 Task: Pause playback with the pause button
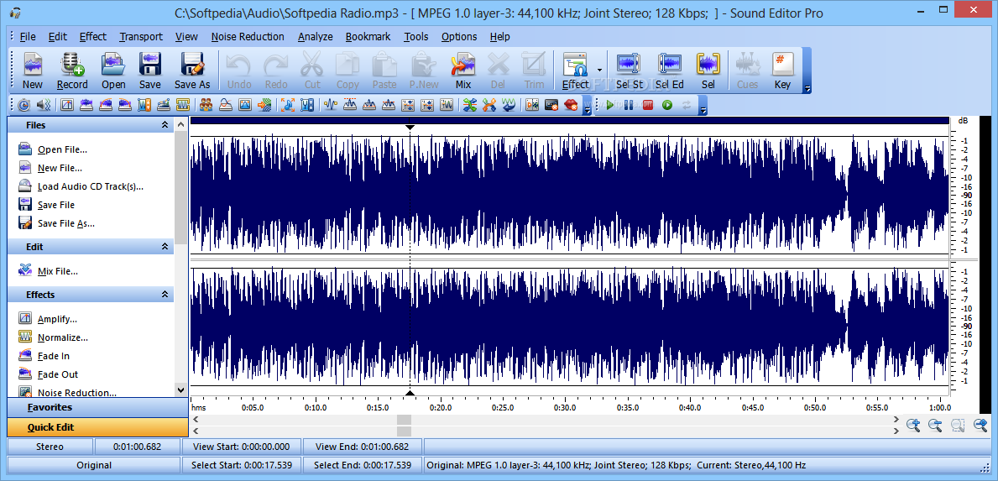[x=629, y=105]
